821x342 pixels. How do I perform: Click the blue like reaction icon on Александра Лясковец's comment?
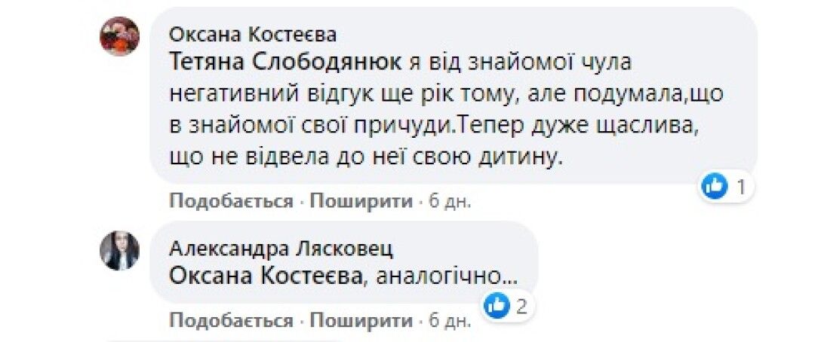pos(497,305)
